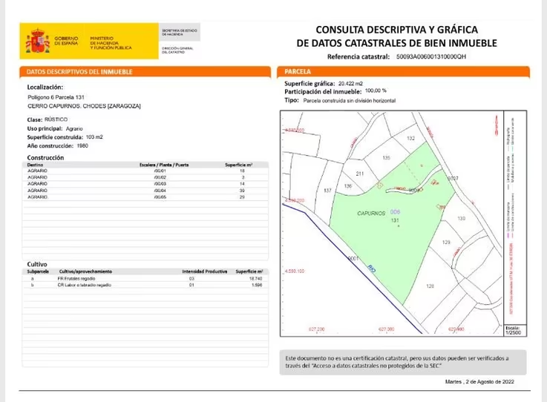Screen dimensions: 547x402
Task: Click 'CR Labor o labradío regadío' crop entry
Action: [x=85, y=285]
